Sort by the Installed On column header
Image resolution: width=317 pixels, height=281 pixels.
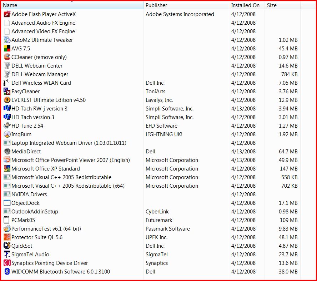(x=247, y=5)
